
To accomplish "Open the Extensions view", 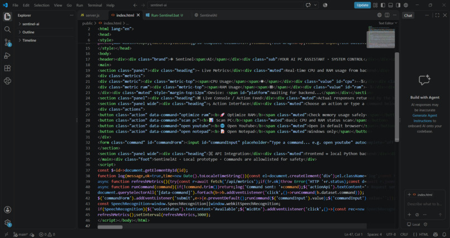I will 7,68.
